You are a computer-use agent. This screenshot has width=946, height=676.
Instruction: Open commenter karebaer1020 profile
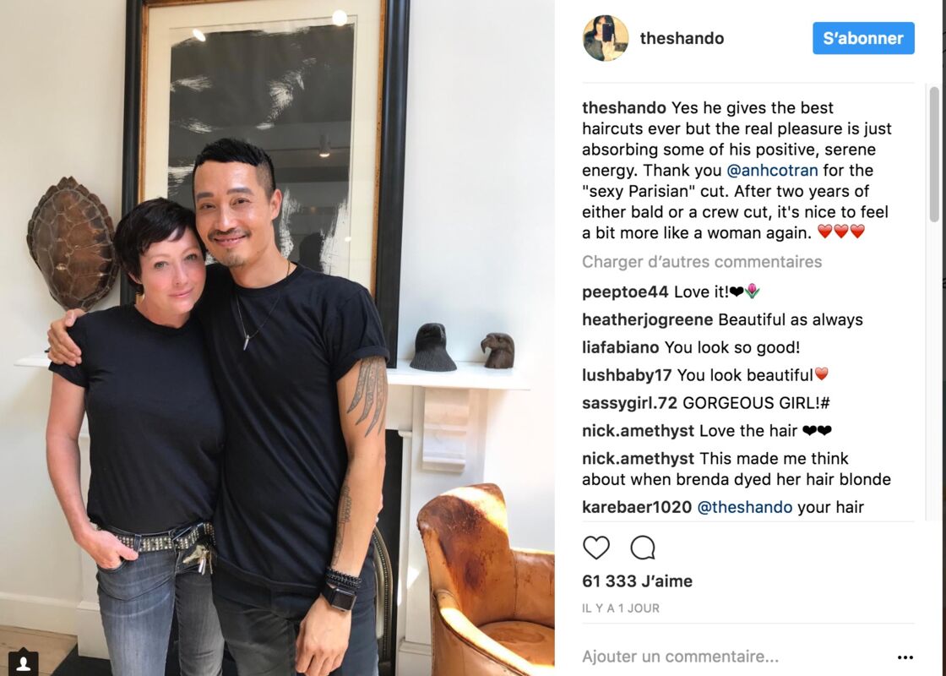coord(637,507)
